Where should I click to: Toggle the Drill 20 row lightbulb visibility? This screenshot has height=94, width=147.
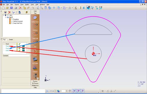pyautogui.click(x=17, y=51)
